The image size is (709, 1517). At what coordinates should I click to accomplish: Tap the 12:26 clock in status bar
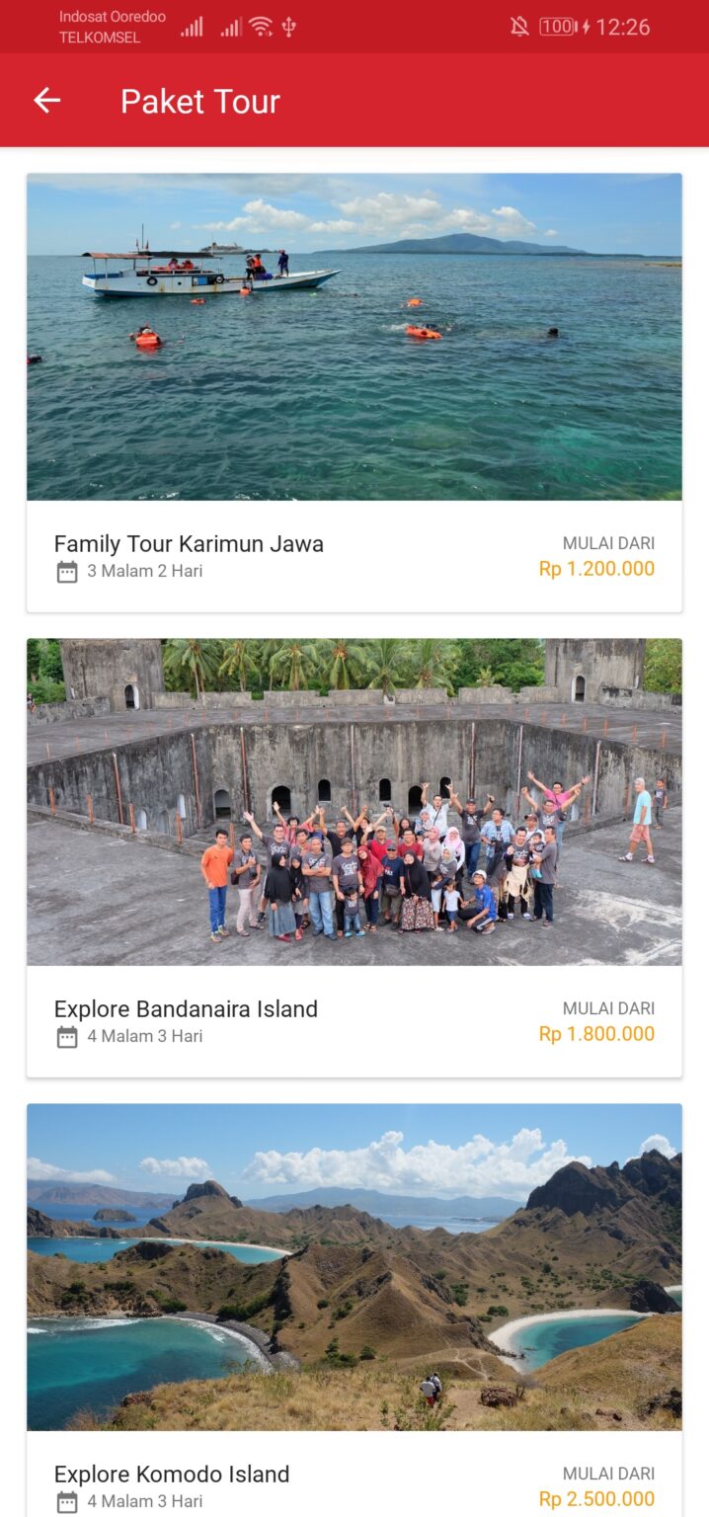(x=622, y=27)
